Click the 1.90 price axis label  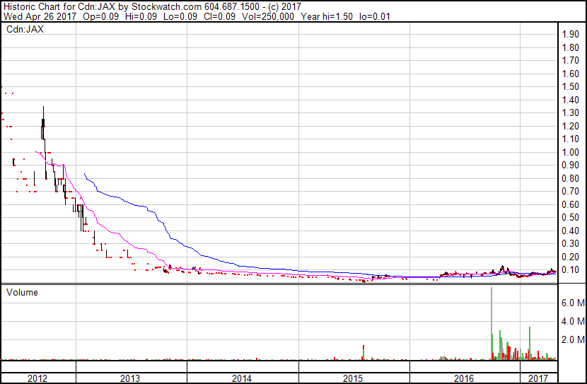point(571,35)
